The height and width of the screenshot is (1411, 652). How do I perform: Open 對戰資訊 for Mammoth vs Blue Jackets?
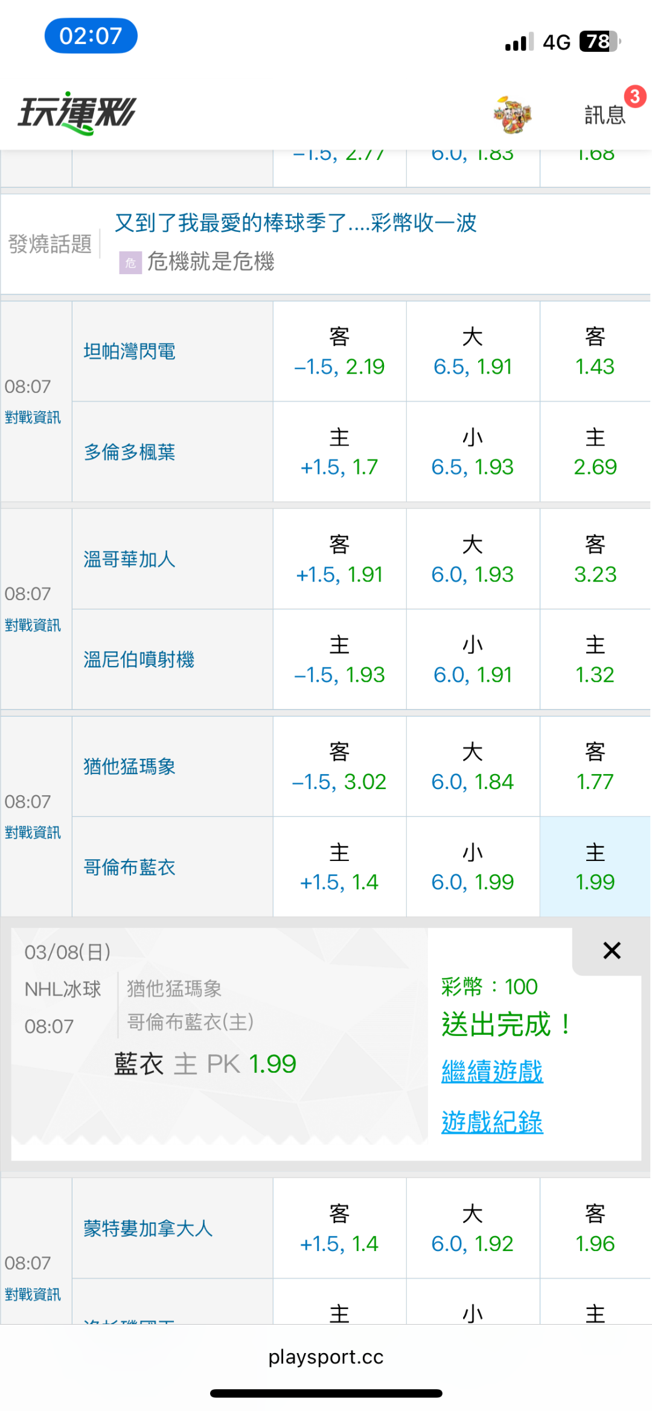click(33, 833)
